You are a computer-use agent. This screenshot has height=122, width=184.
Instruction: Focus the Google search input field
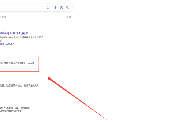(x=21, y=8)
